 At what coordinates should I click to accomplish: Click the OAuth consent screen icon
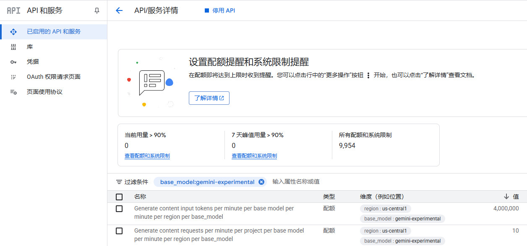(x=13, y=77)
